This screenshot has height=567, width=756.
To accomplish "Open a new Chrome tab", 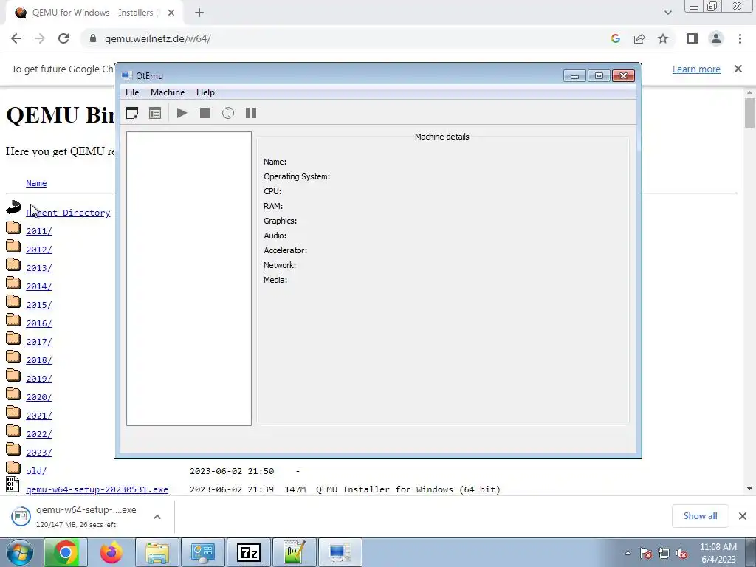I will tap(199, 13).
